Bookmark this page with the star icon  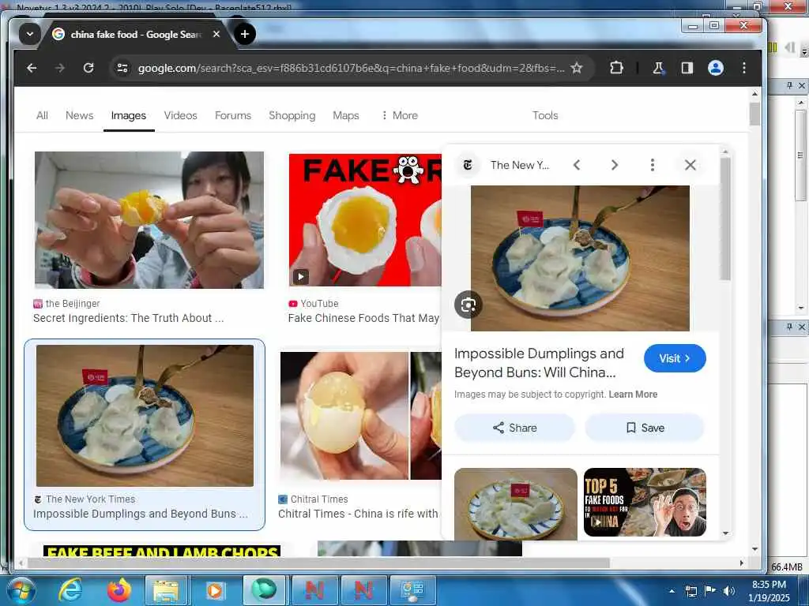(x=577, y=68)
